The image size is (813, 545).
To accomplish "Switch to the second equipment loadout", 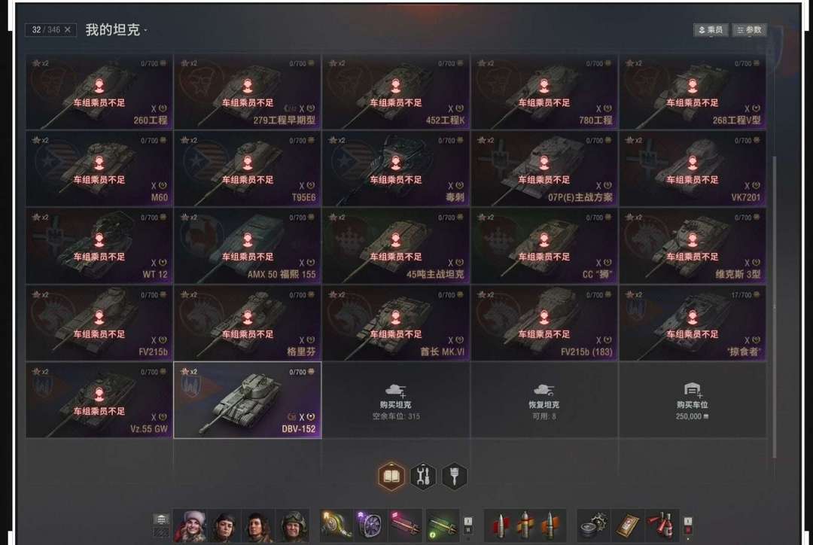I will click(468, 530).
